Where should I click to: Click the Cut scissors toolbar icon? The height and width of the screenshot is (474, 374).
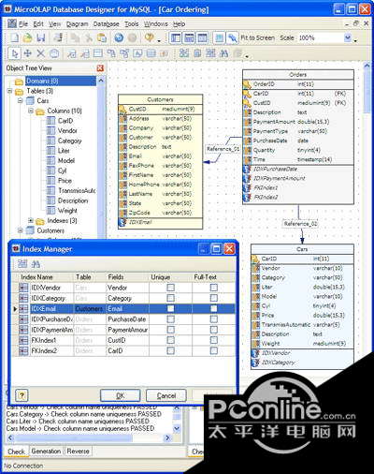tap(89, 38)
